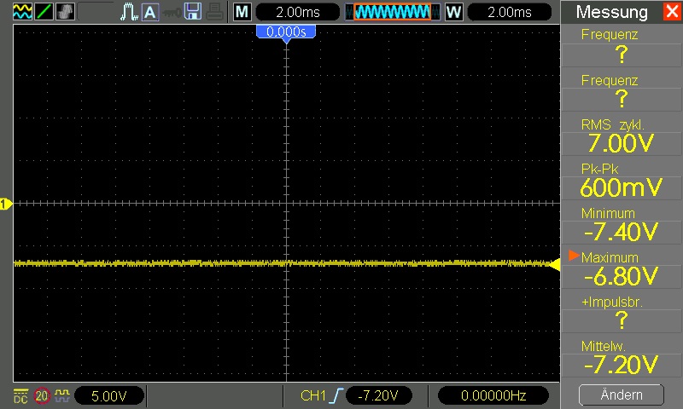The width and height of the screenshot is (683, 409).
Task: Click the gray persistence display icon
Action: pyautogui.click(x=65, y=12)
